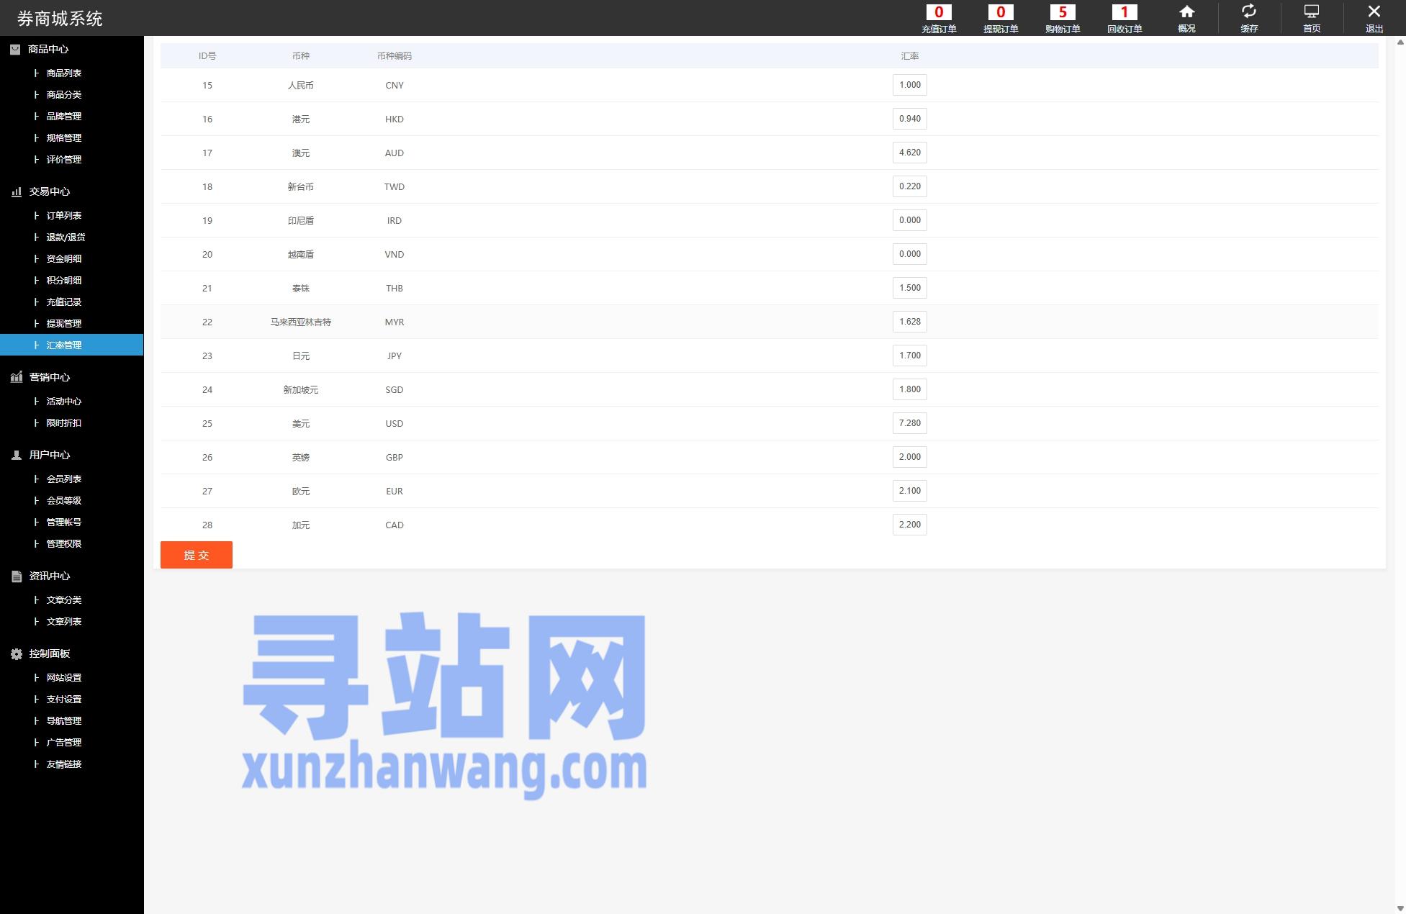Open 回收订单 counter badge
Screen dimensions: 1406x914
pos(1125,12)
